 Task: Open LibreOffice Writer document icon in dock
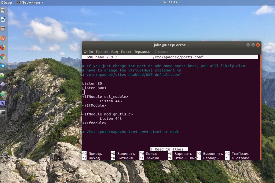(x=3, y=20)
